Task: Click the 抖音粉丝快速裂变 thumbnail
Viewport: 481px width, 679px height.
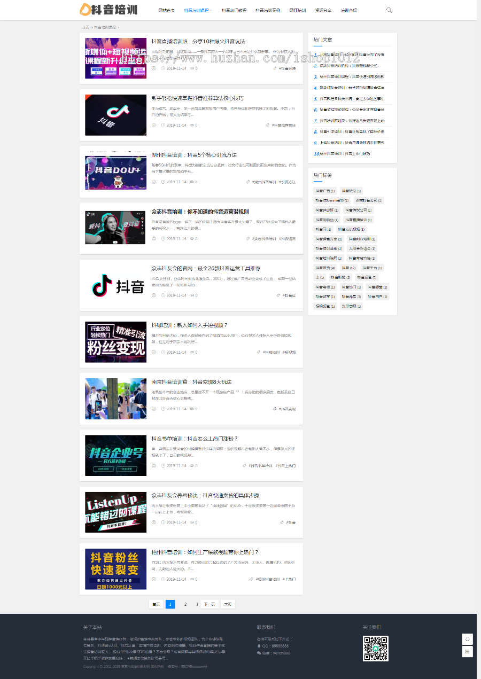Action: (x=115, y=569)
